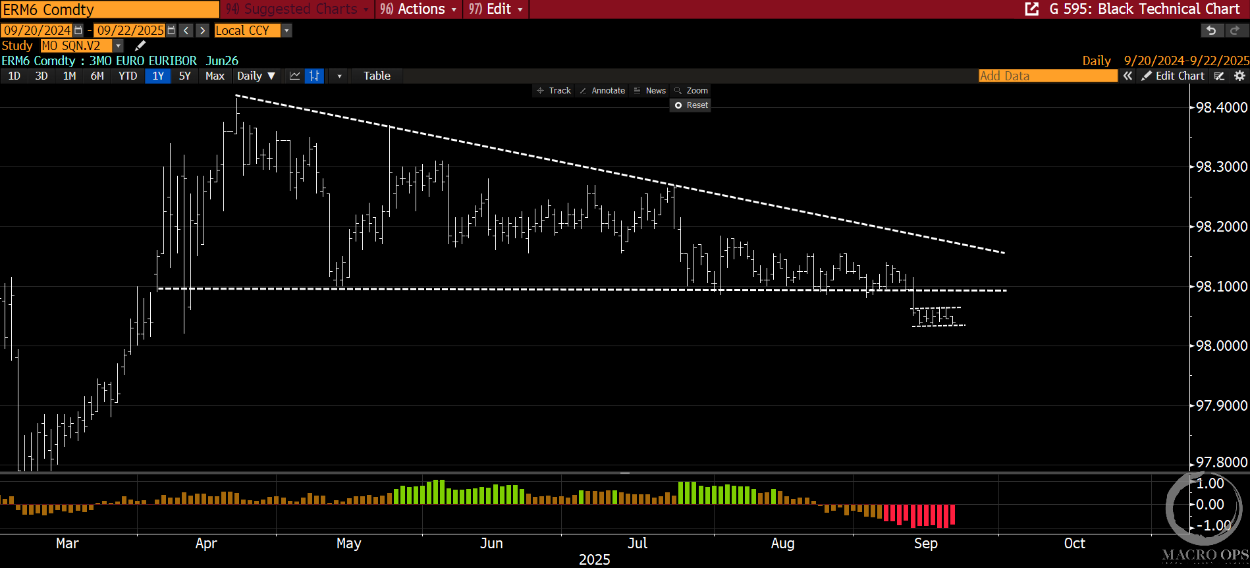The image size is (1250, 568).
Task: Click the Table view button
Action: click(x=377, y=76)
